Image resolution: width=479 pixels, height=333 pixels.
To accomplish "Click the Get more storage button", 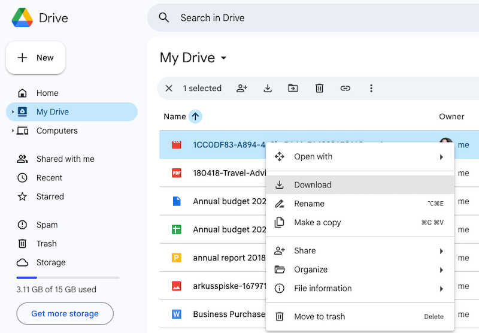I will click(x=65, y=313).
